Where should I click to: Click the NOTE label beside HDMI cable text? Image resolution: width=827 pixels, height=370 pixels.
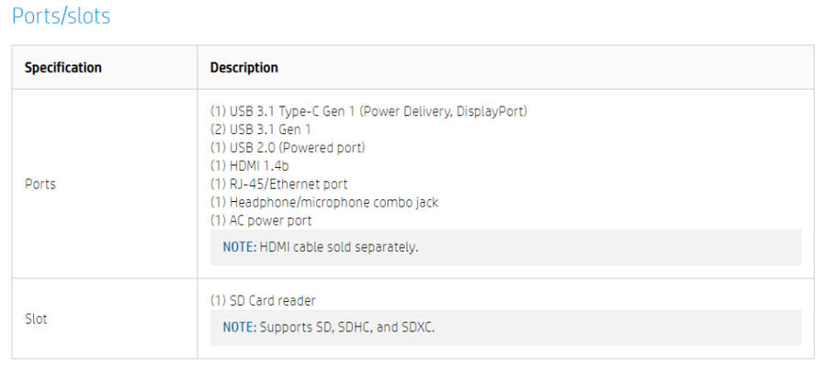(x=239, y=248)
